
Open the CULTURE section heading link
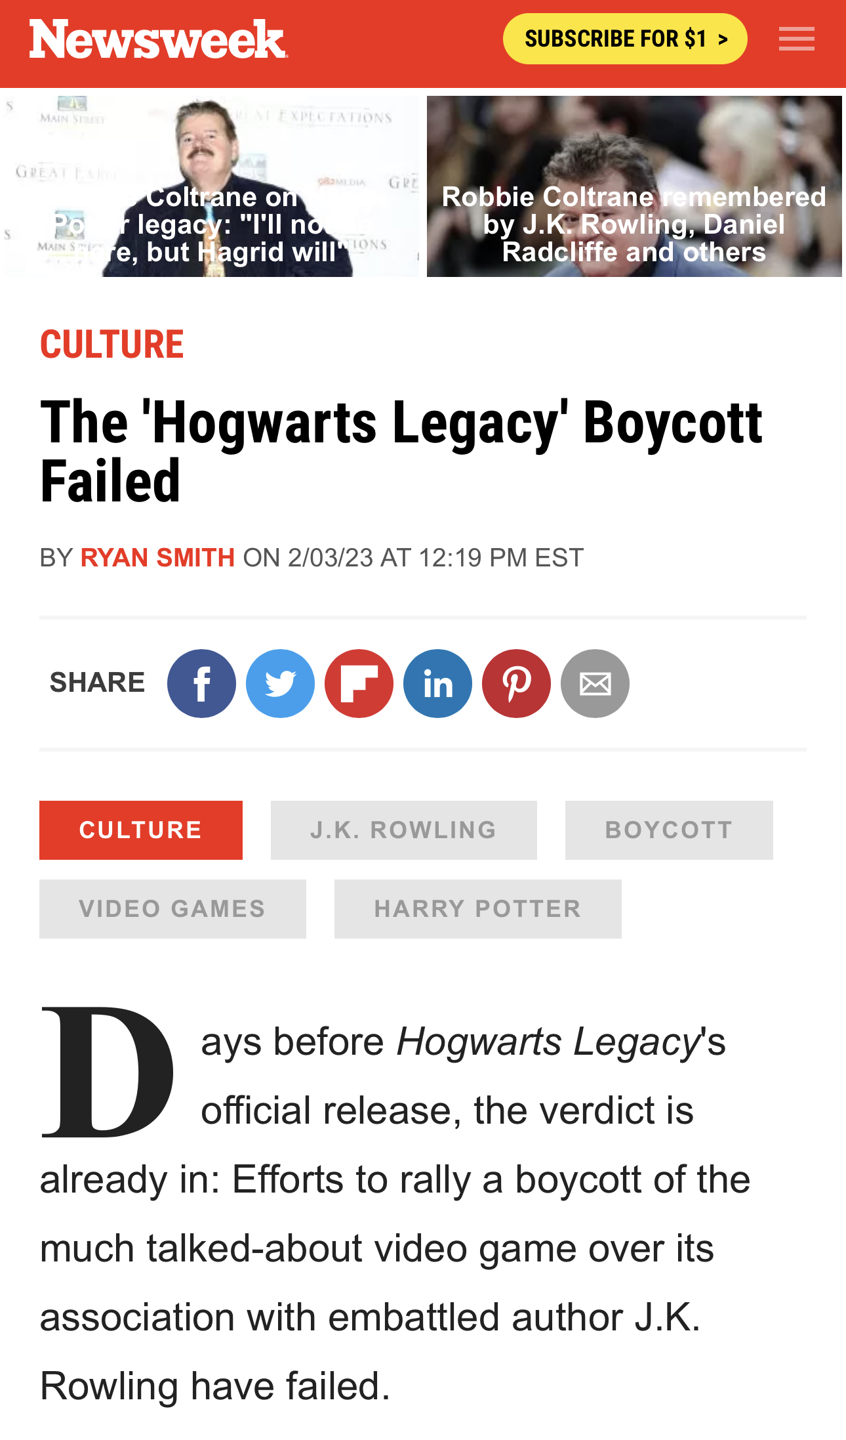pyautogui.click(x=112, y=345)
